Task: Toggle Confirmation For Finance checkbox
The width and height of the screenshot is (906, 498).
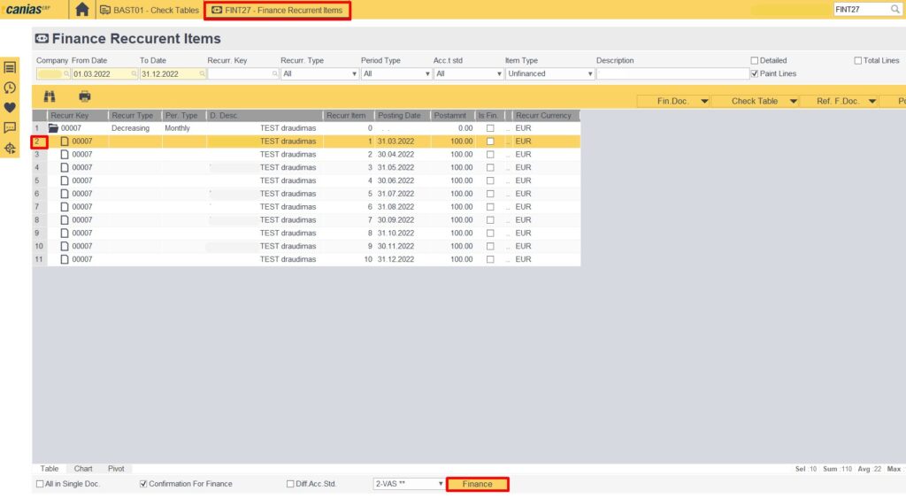Action: (x=144, y=484)
